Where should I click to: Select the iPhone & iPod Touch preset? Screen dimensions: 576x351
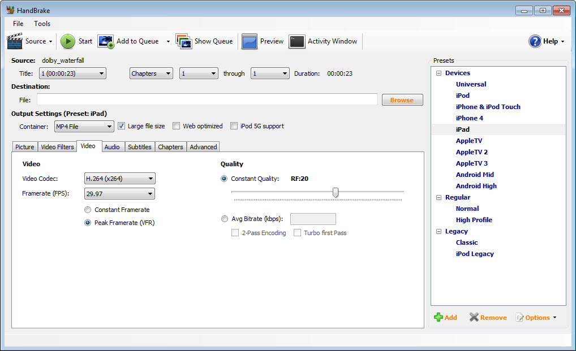(488, 107)
